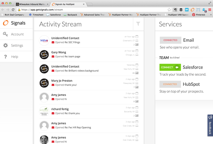Close the Signals by HubSpot tab

(x=84, y=4)
